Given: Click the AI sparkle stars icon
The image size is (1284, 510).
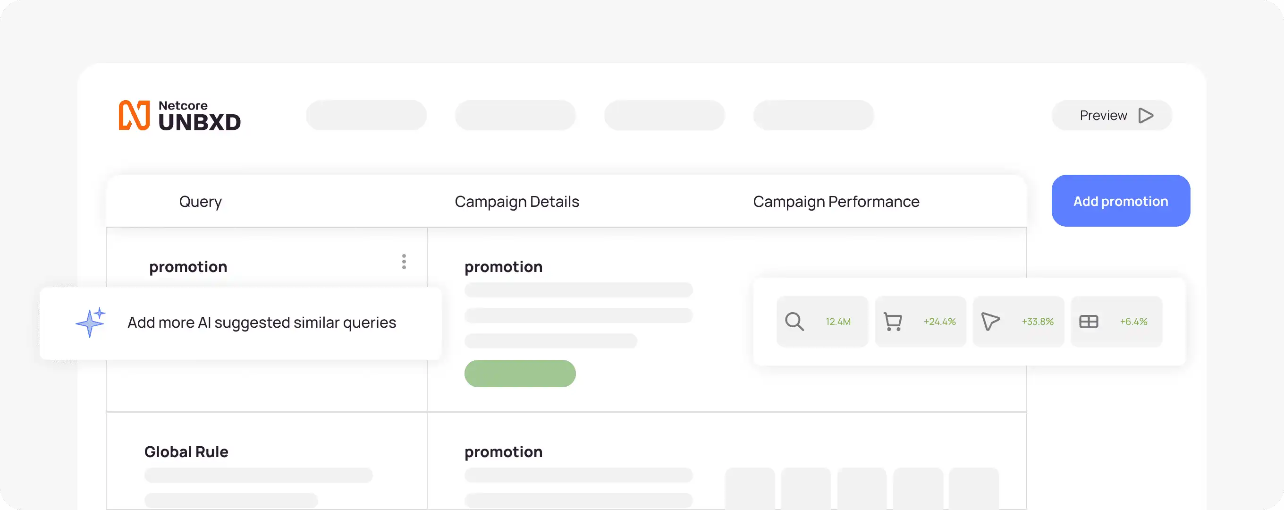Looking at the screenshot, I should [91, 323].
